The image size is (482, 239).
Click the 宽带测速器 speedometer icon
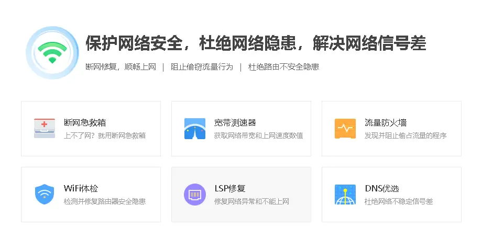pyautogui.click(x=195, y=129)
